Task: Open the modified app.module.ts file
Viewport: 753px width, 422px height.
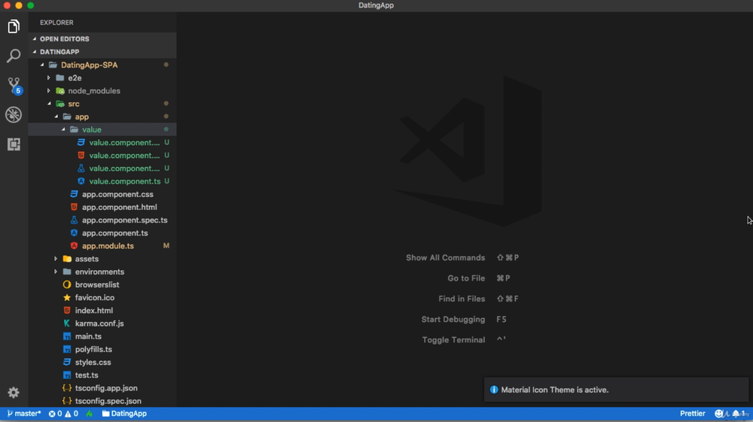Action: (x=108, y=246)
